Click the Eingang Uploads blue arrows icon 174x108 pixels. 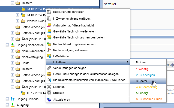(13, 99)
